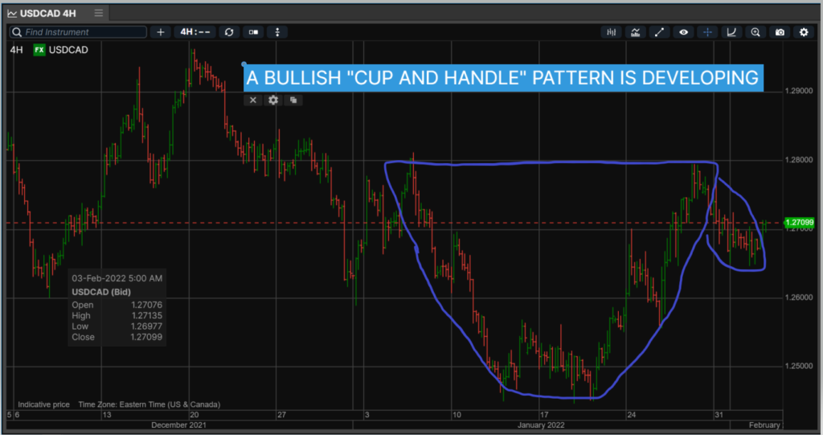Take a chart snapshot with camera icon
The image size is (823, 435).
point(780,32)
